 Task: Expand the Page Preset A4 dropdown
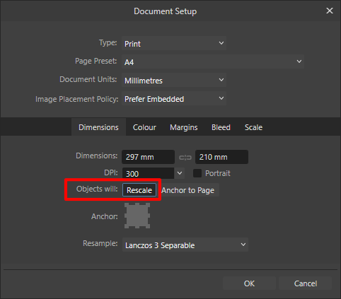pyautogui.click(x=213, y=61)
